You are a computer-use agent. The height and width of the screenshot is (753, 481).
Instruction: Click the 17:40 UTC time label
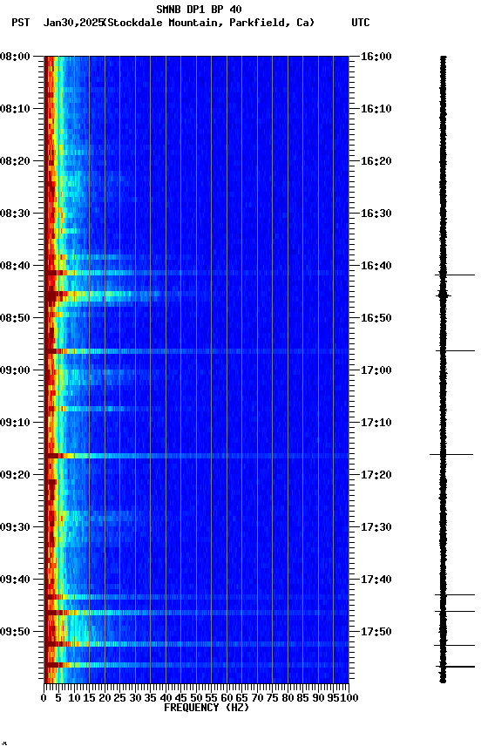pos(376,580)
